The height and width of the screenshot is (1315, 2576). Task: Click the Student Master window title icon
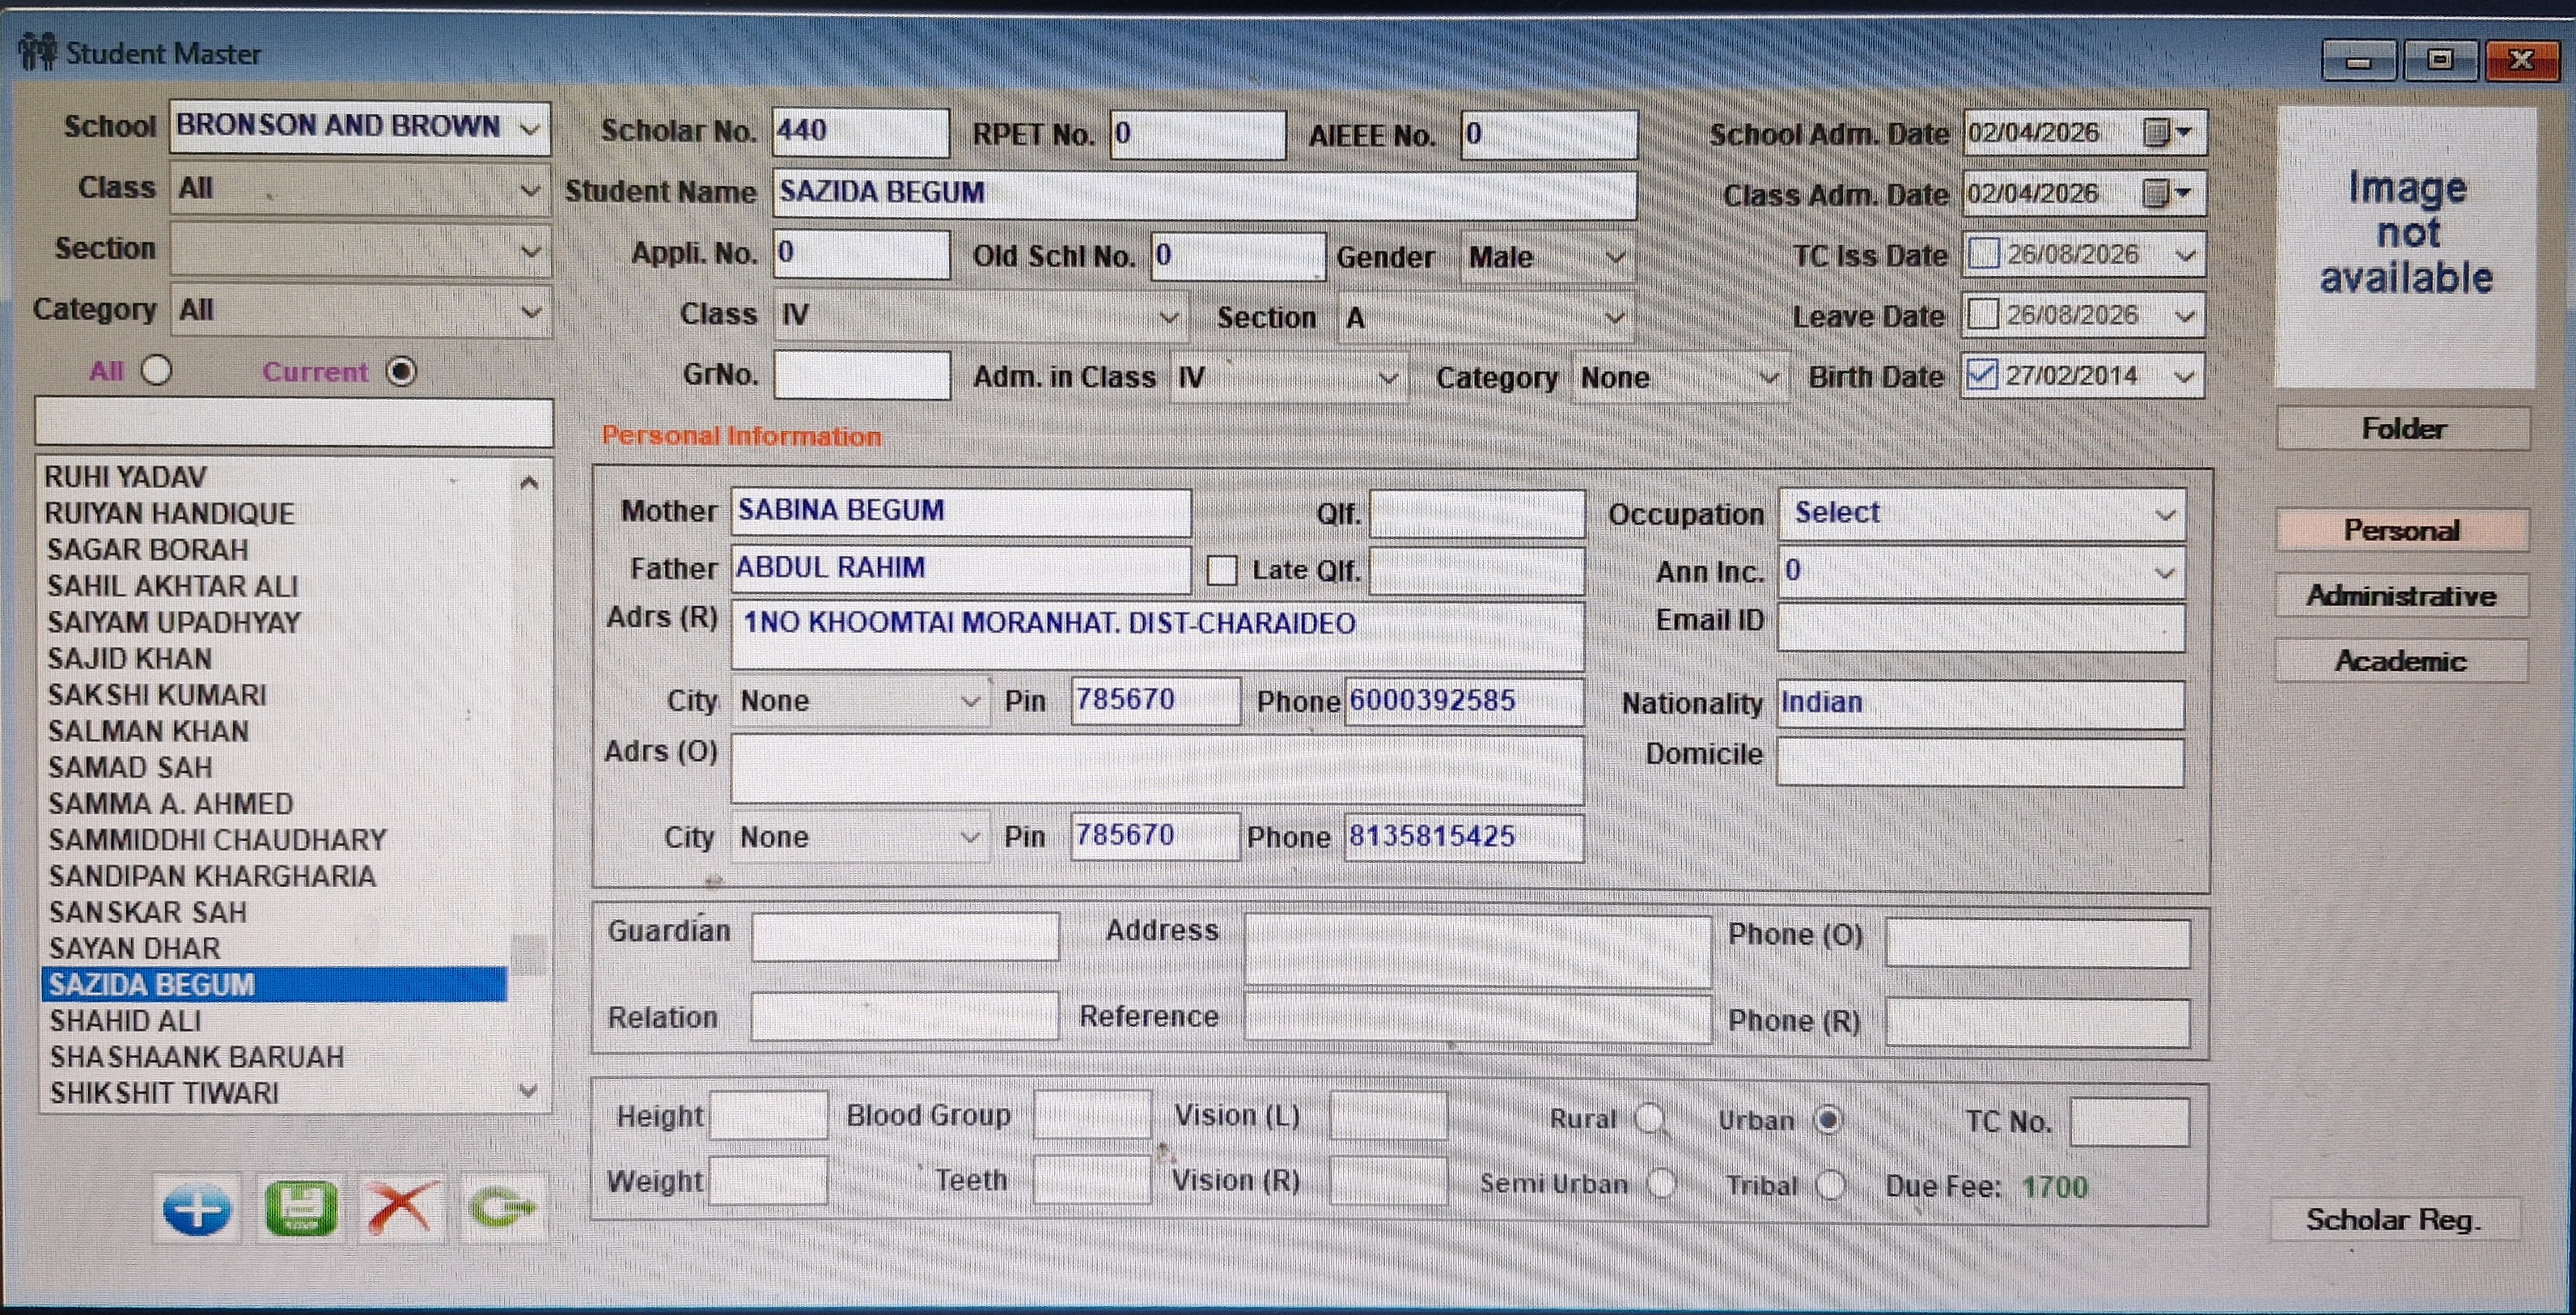tap(38, 51)
